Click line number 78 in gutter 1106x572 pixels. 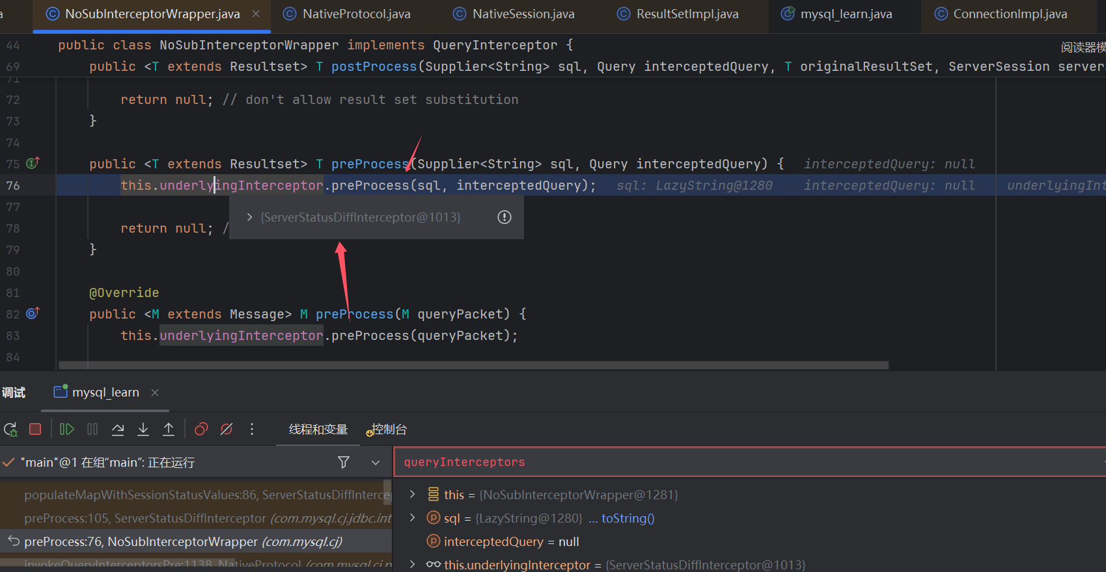13,228
